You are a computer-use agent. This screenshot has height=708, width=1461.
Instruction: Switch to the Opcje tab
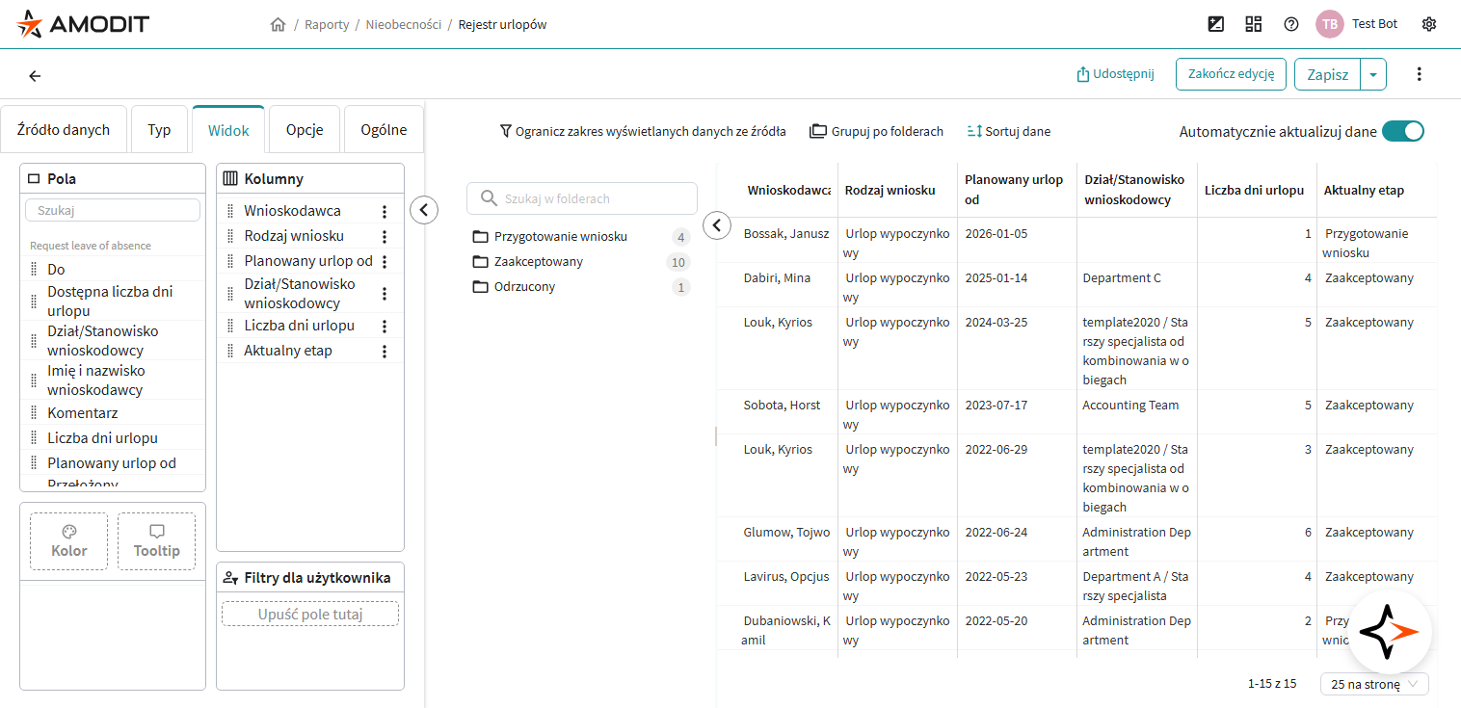[x=305, y=130]
